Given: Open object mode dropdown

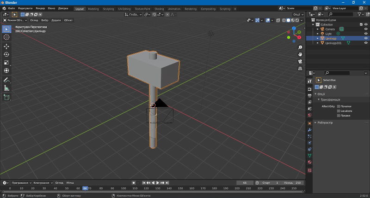Looking at the screenshot, I should 15,20.
